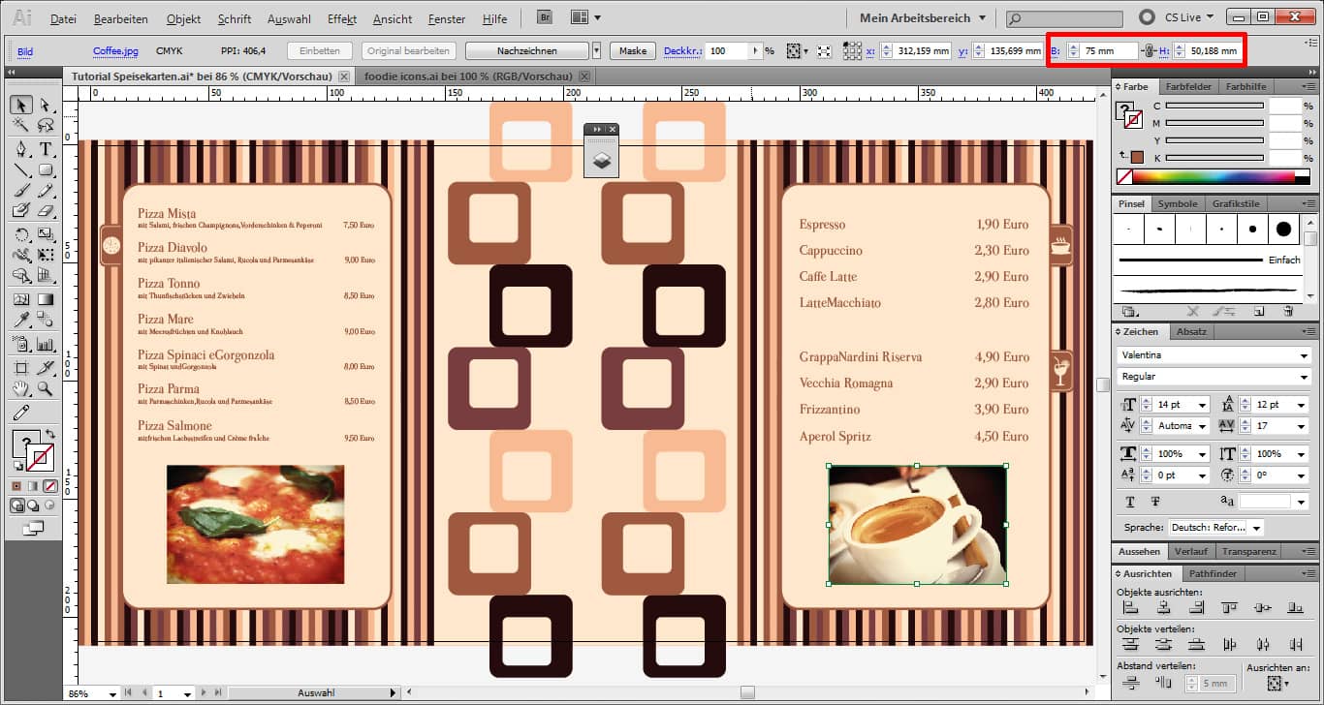Activate the Eyedropper tool
The width and height of the screenshot is (1324, 705).
pyautogui.click(x=20, y=320)
